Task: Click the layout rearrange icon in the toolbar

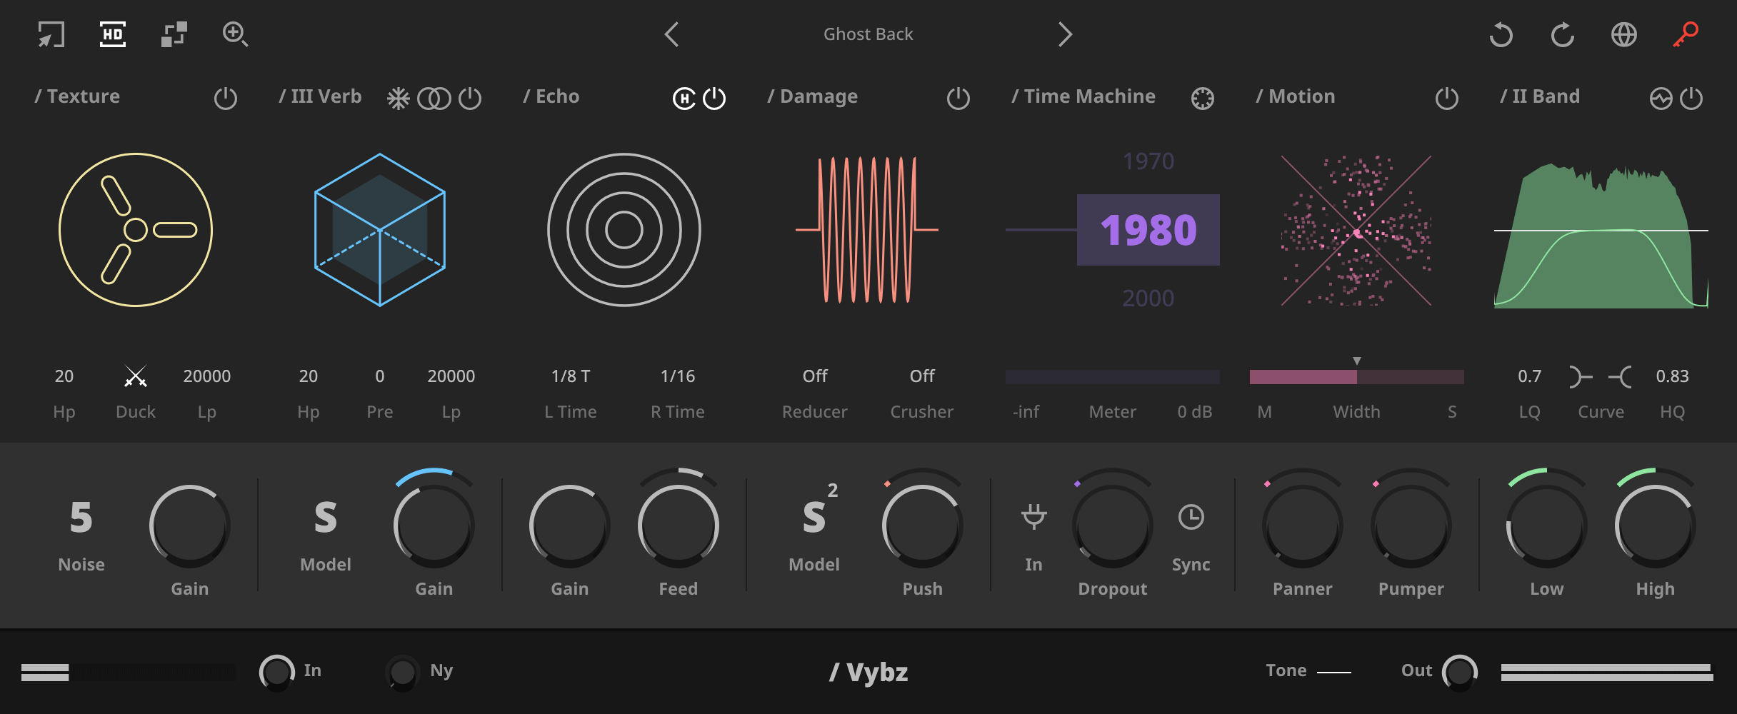Action: pos(174,34)
